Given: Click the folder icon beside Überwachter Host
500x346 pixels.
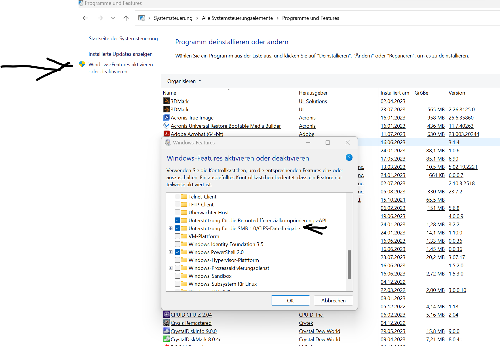Looking at the screenshot, I should coord(184,212).
